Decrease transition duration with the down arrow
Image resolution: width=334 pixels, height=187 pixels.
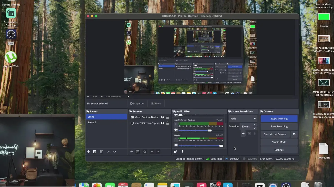pyautogui.click(x=255, y=128)
